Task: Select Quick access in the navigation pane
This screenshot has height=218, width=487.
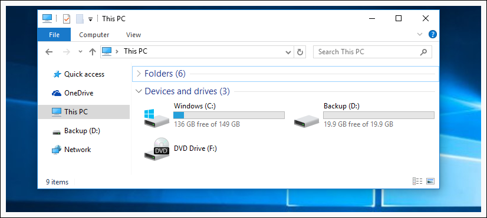Action: [84, 74]
